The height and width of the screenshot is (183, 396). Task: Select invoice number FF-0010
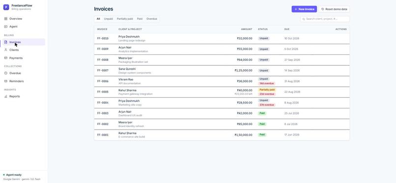103,38
